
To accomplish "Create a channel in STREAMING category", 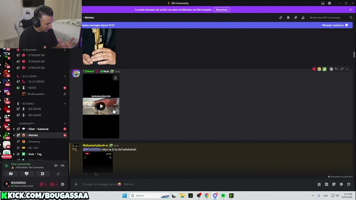I will pos(65,50).
